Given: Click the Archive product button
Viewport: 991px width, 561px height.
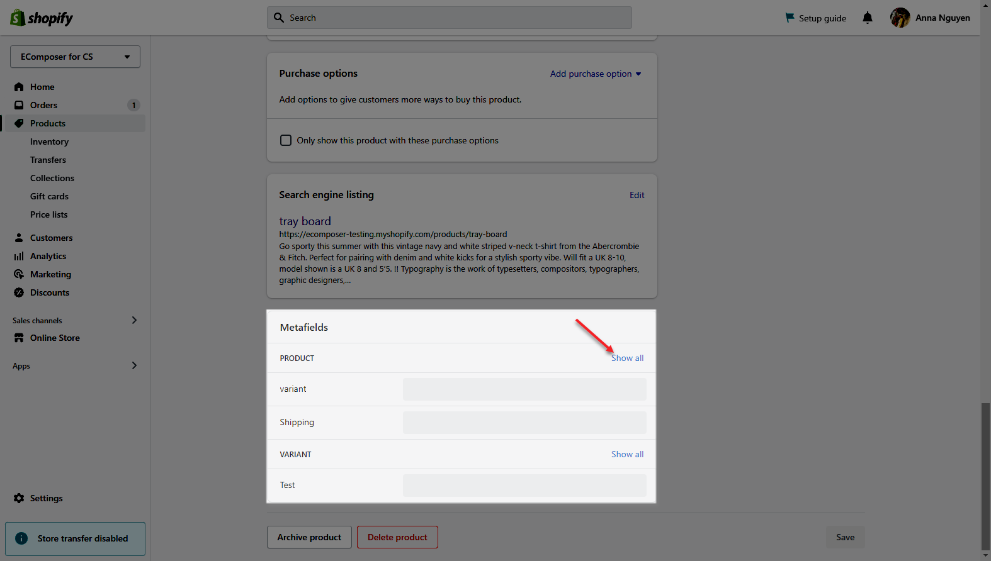Looking at the screenshot, I should click(309, 537).
